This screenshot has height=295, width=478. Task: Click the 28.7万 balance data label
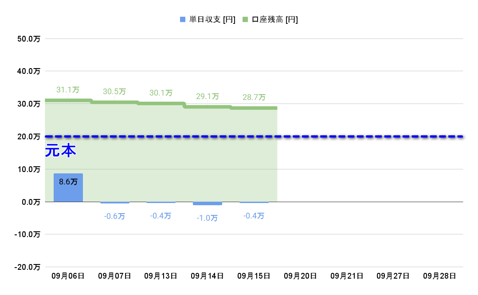254,97
